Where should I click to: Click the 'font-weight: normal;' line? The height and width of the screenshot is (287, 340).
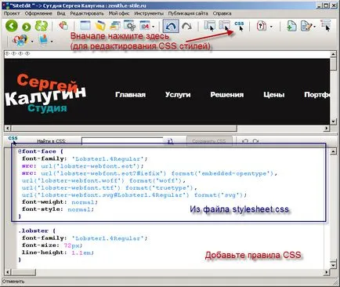coord(60,202)
